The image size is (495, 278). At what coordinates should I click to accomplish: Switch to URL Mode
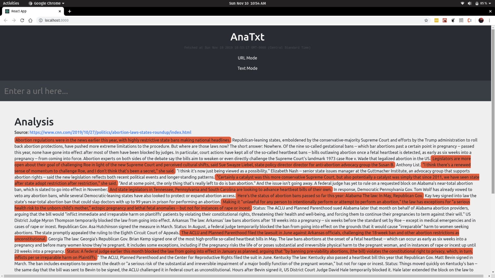[247, 58]
